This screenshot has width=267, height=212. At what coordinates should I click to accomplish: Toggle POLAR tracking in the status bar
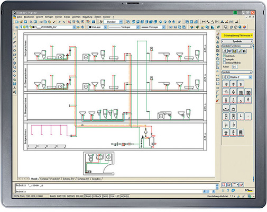[79, 196]
